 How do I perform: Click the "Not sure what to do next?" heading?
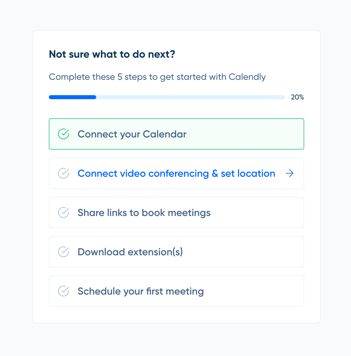(x=112, y=54)
